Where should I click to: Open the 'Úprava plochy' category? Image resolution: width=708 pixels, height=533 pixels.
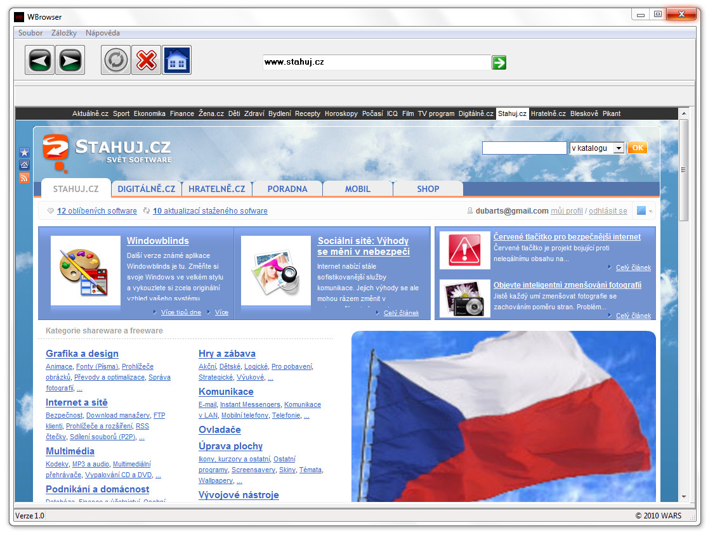[x=230, y=446]
